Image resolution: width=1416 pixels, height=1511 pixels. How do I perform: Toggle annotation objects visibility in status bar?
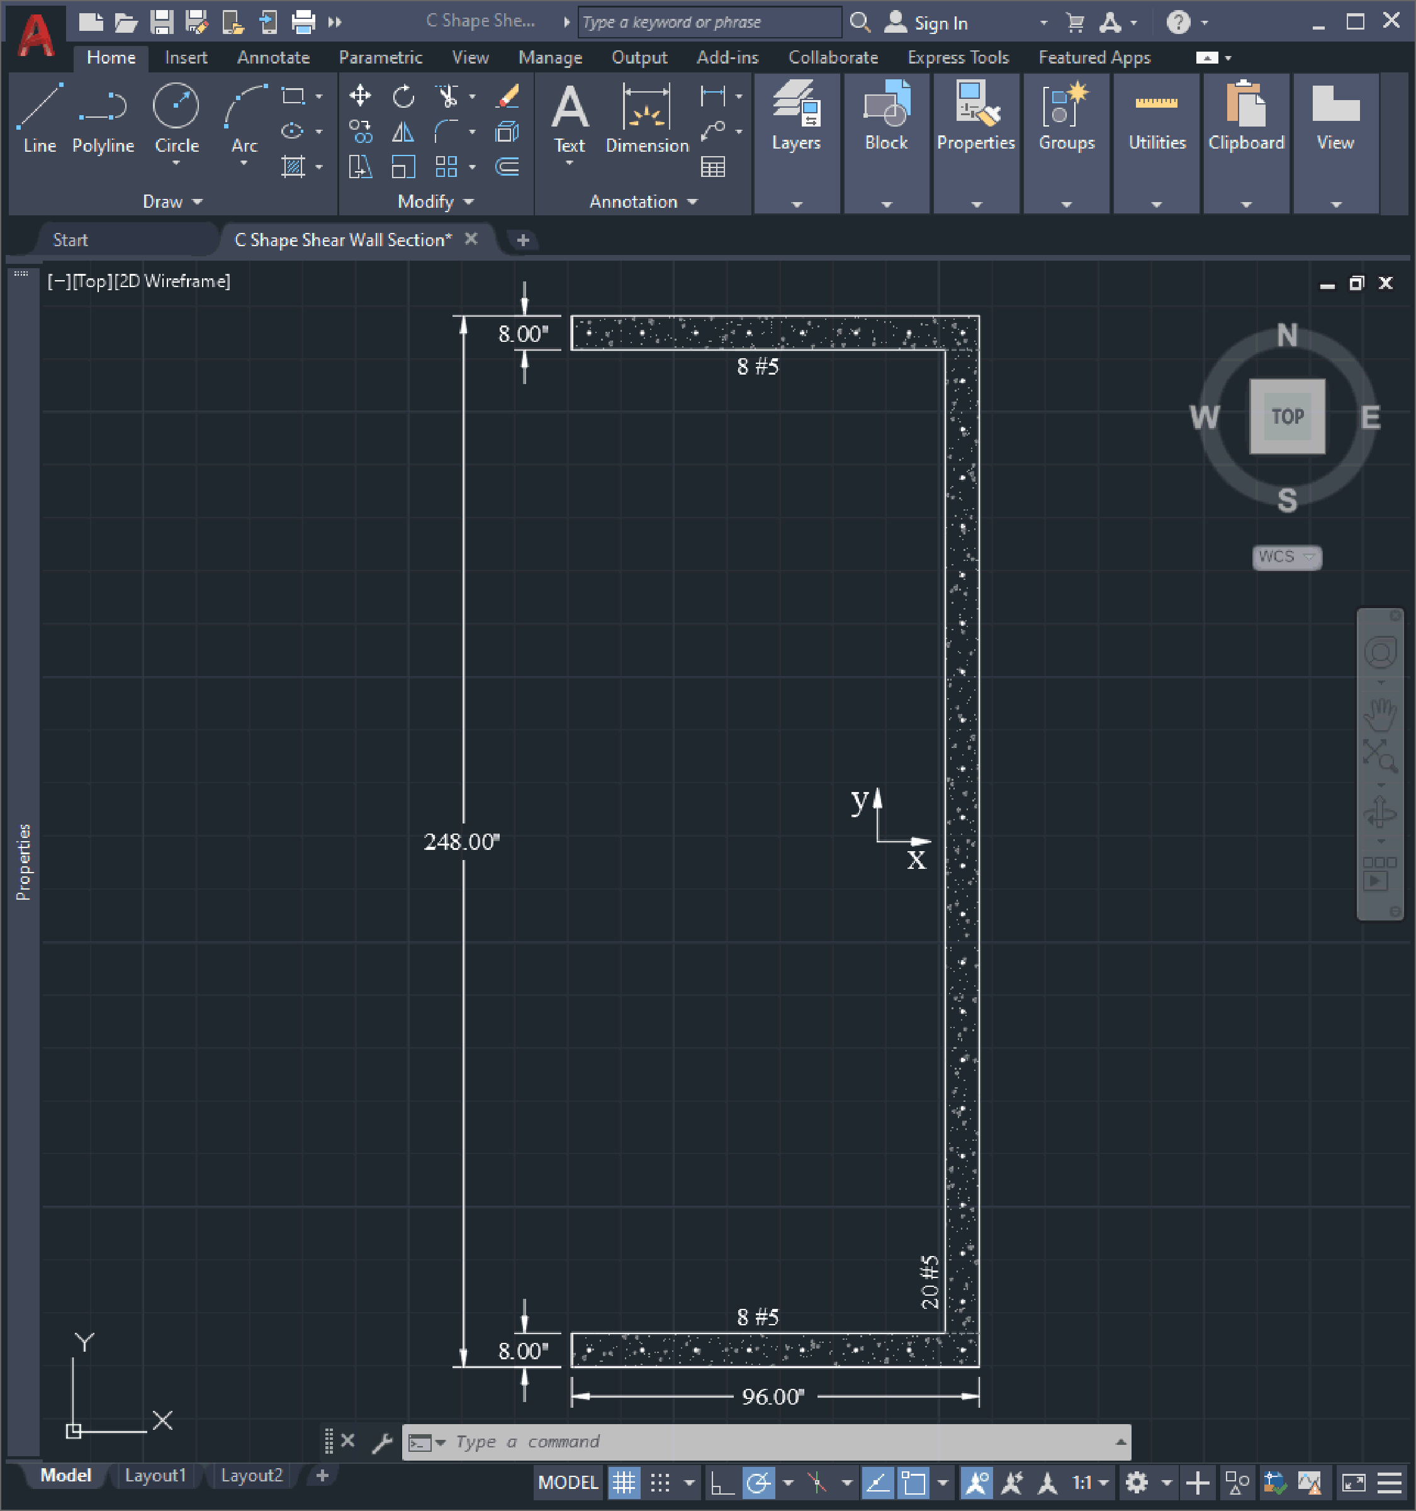[x=975, y=1483]
